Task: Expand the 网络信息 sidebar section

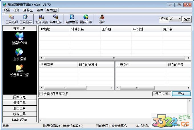Action: (x=20, y=97)
